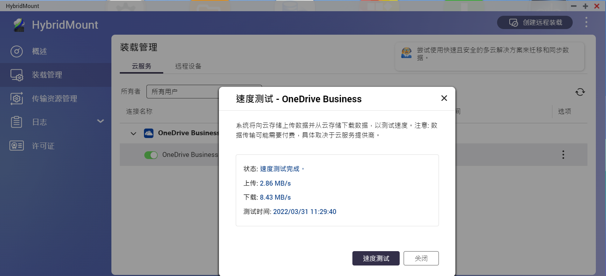
Task: Close the speed test dialog with X
Action: [444, 98]
